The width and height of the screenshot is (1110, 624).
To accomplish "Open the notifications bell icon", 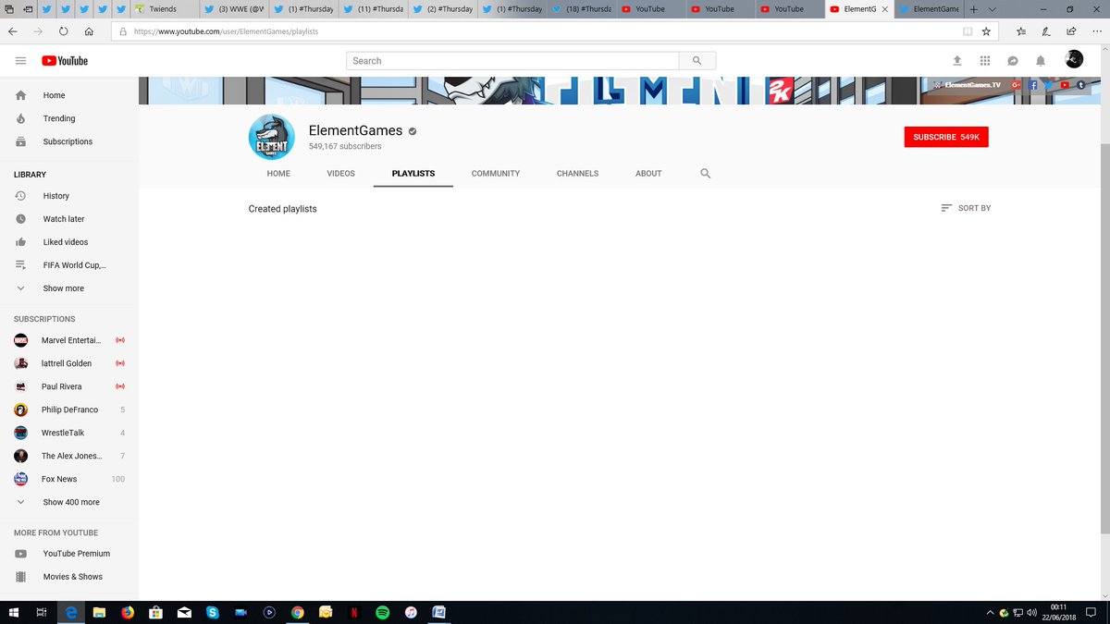I will click(1041, 61).
